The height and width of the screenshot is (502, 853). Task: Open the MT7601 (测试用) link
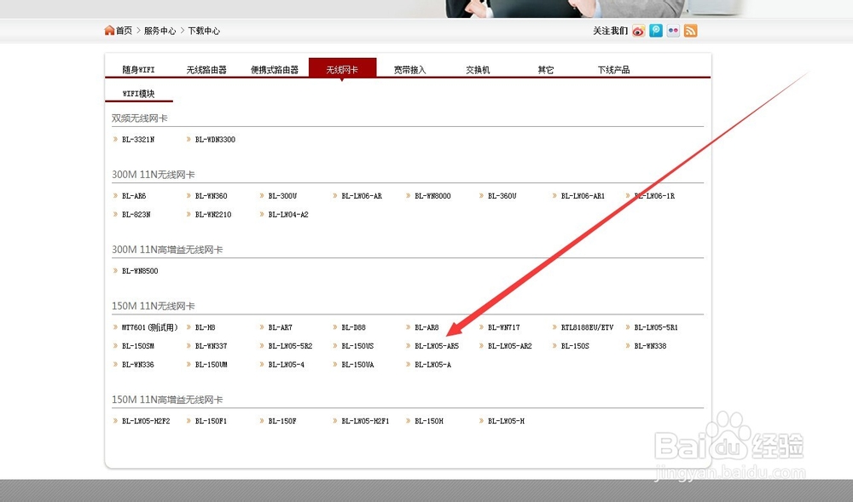tap(149, 327)
